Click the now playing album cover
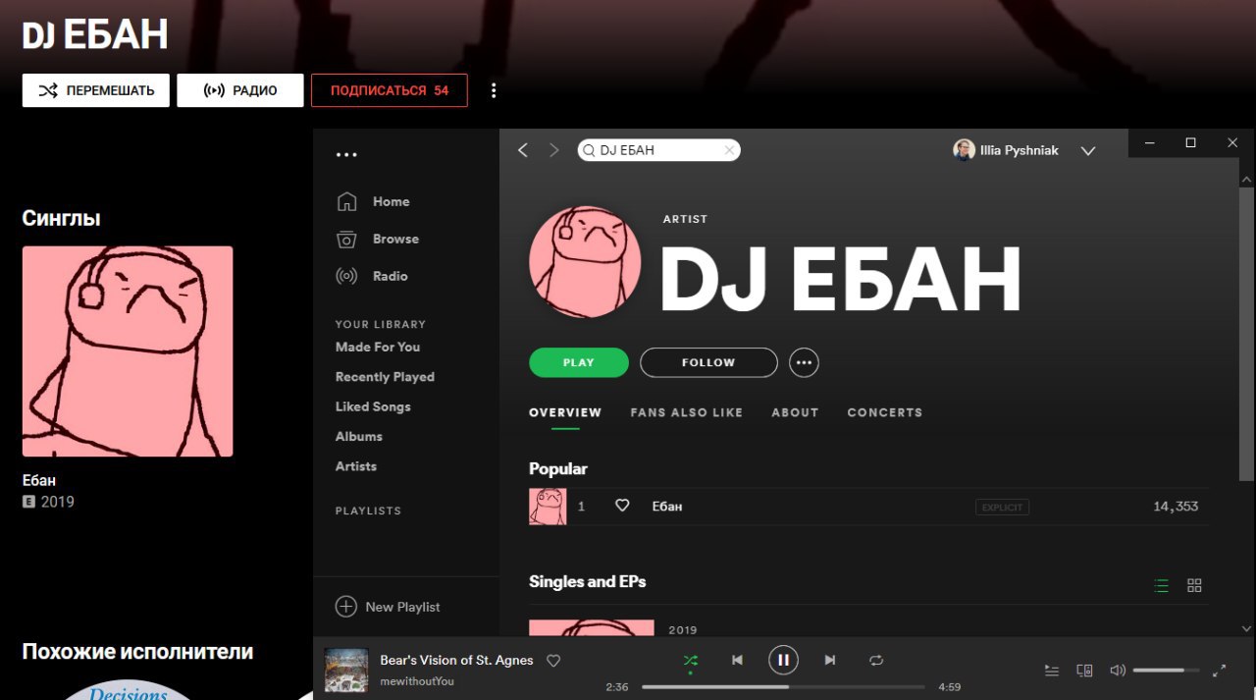The height and width of the screenshot is (700, 1256). pos(346,670)
